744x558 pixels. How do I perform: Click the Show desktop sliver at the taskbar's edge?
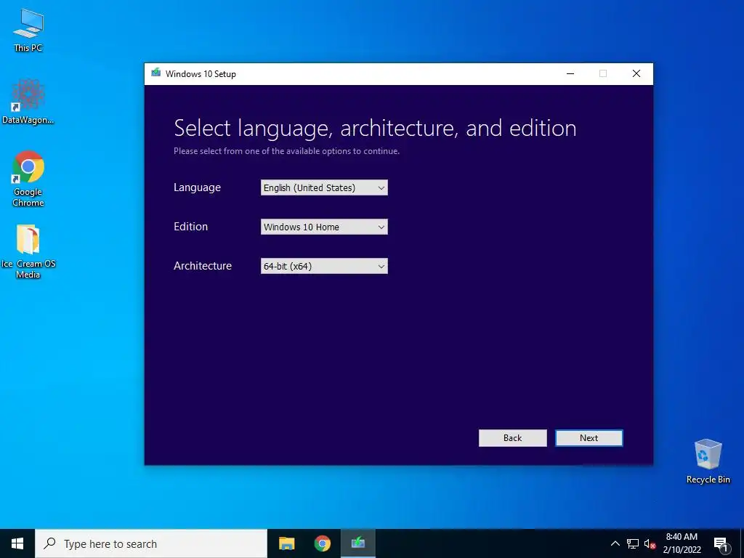coord(742,543)
